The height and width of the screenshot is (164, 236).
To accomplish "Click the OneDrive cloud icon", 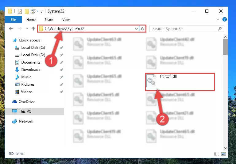I will (15, 102).
